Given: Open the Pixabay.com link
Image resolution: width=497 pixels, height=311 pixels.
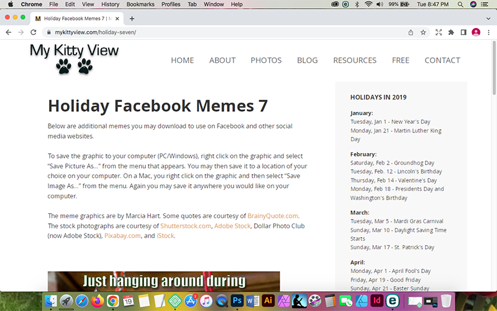Looking at the screenshot, I should [x=122, y=236].
